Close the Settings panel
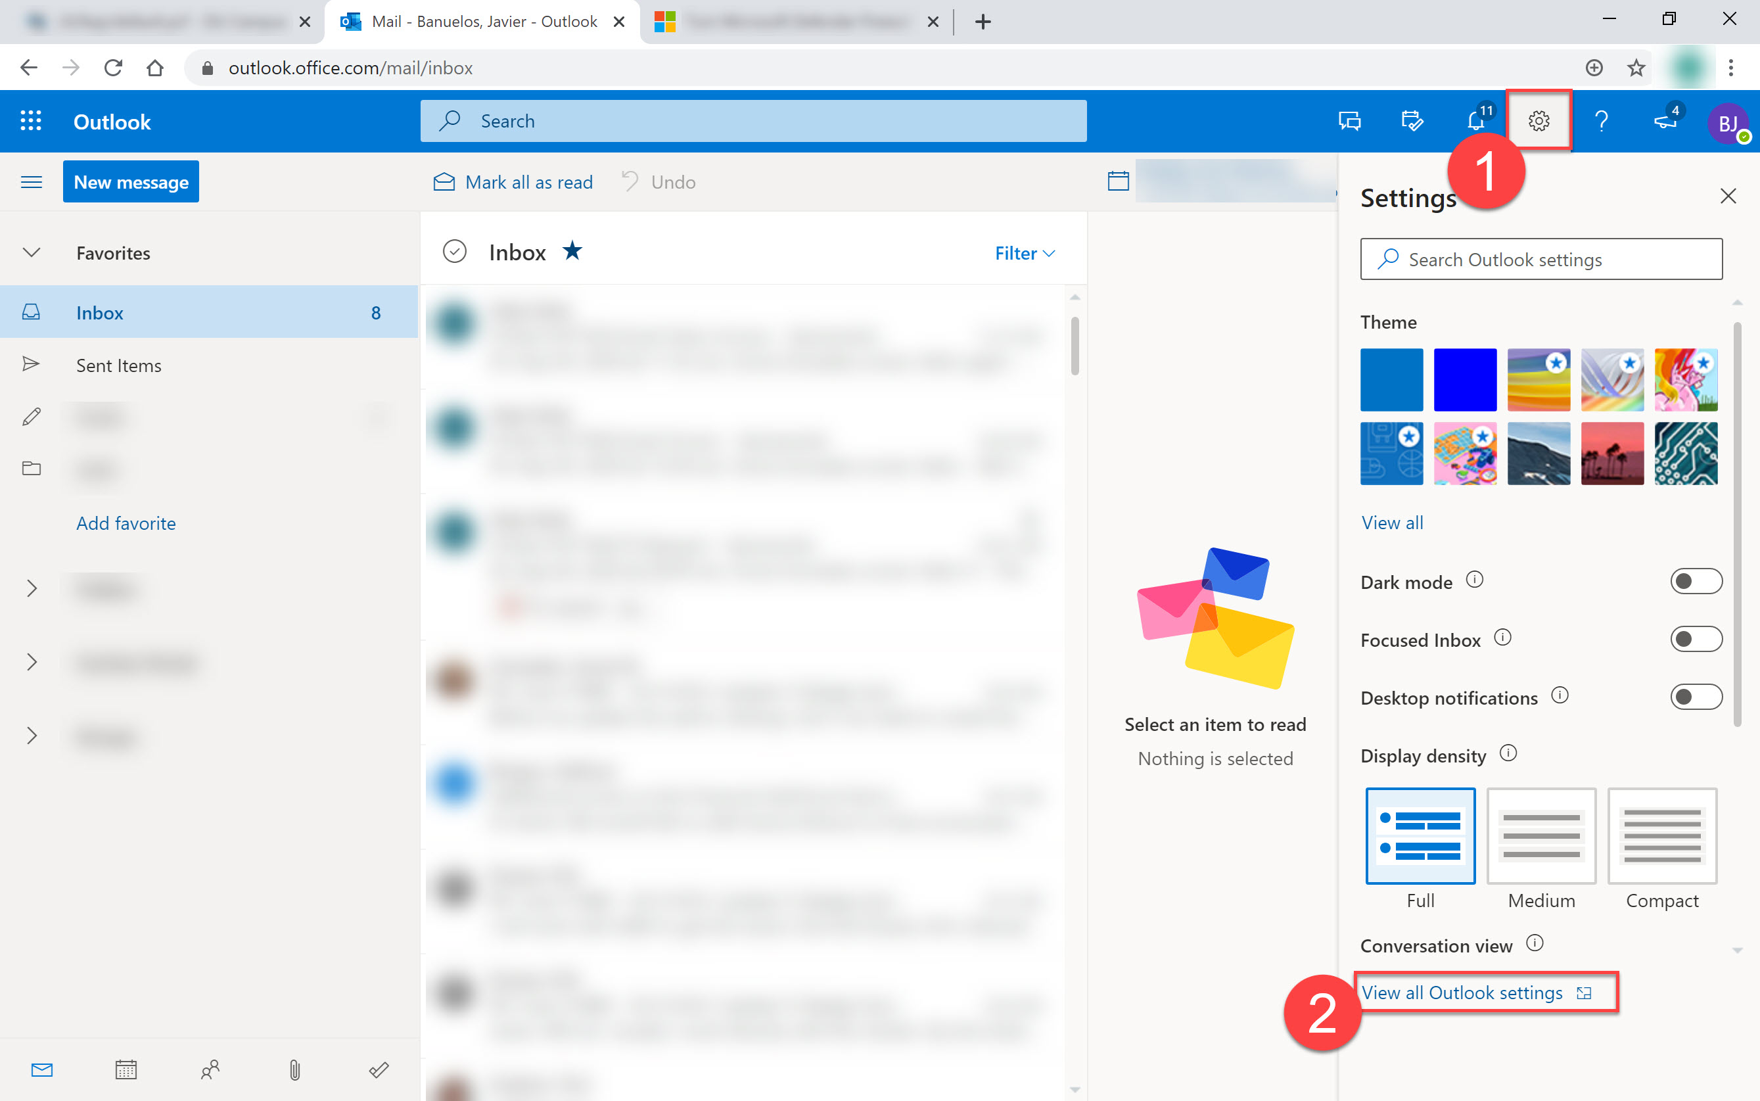The height and width of the screenshot is (1101, 1760). pyautogui.click(x=1728, y=196)
